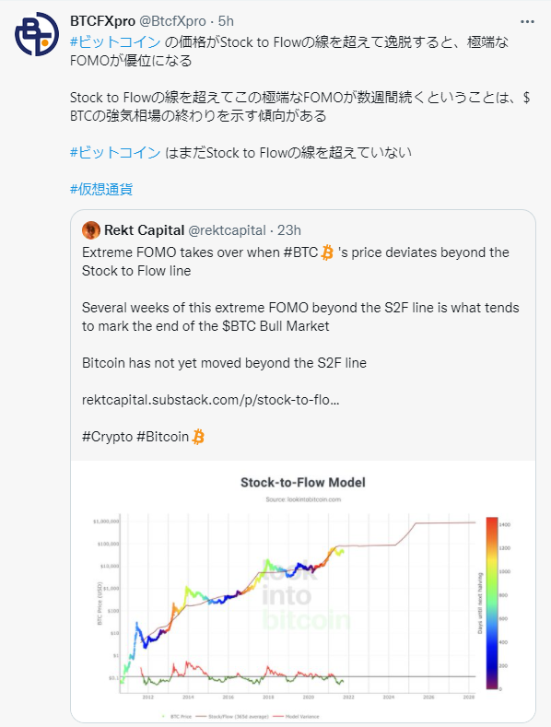Image resolution: width=551 pixels, height=727 pixels.
Task: Click the Bitcoin emoji after #Bitcoin
Action: coord(198,437)
